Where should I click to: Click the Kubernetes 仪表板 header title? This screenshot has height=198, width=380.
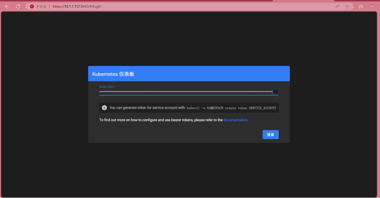point(113,74)
